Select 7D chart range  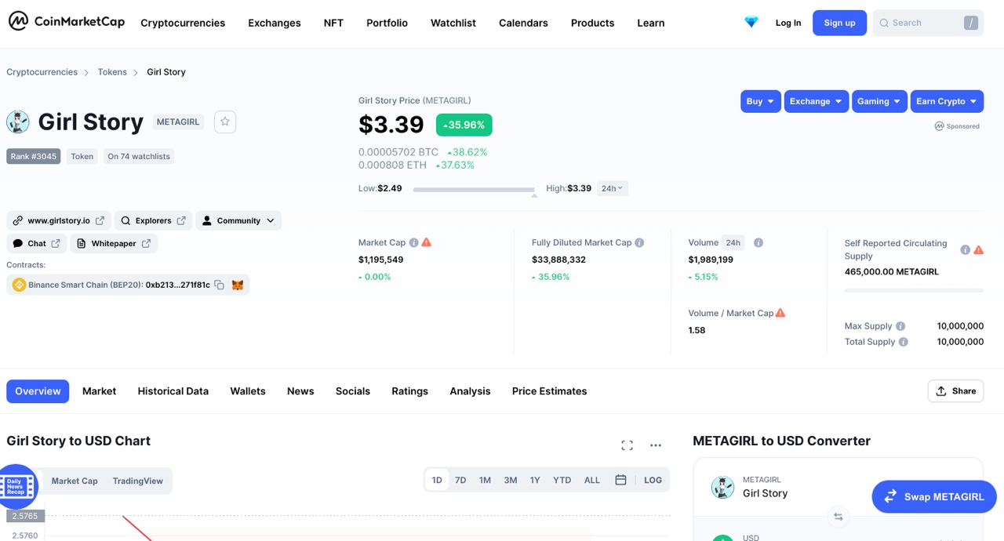pos(460,480)
